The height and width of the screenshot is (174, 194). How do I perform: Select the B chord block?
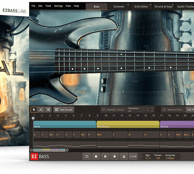coord(152,135)
